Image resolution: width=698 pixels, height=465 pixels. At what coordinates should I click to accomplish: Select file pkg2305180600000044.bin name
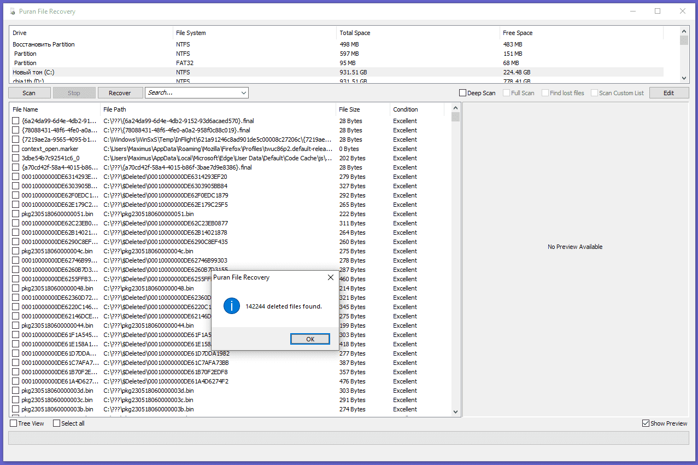tap(57, 326)
